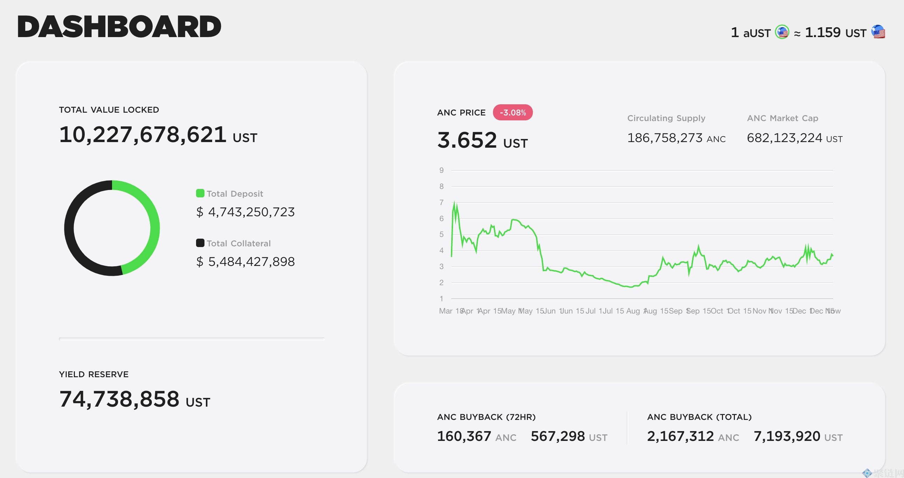Click the Jun 15 chart axis label
This screenshot has width=904, height=478.
click(572, 311)
